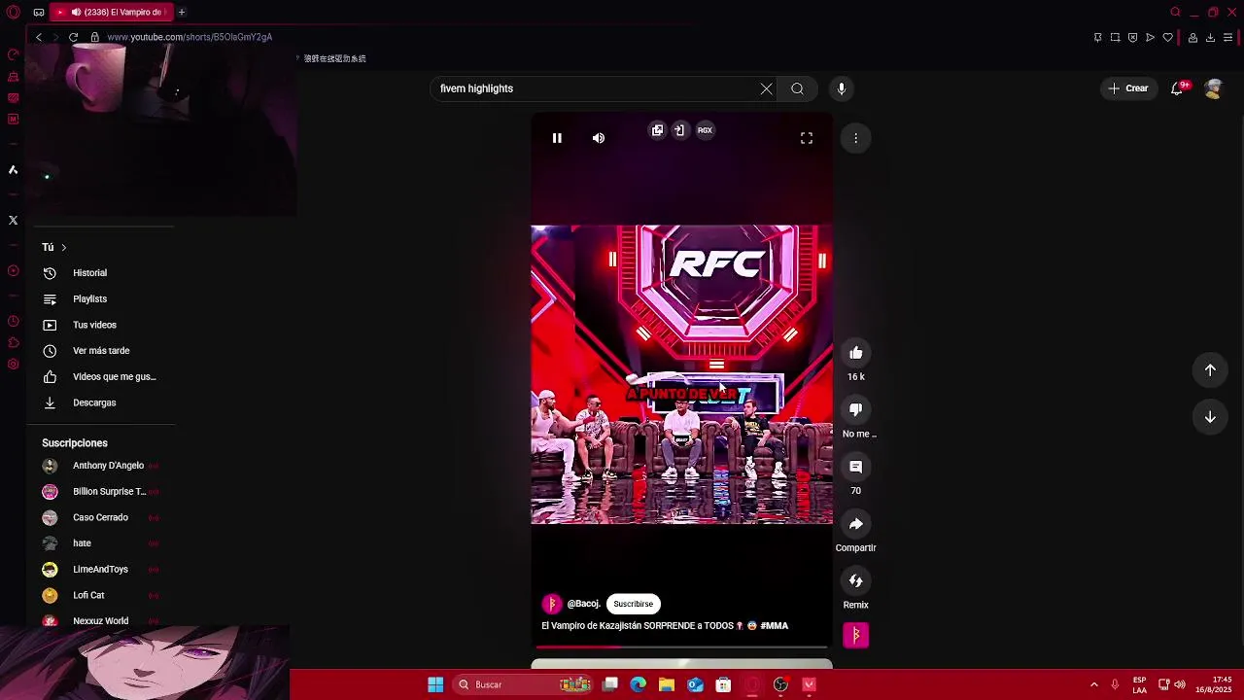Open the Windows Start menu
Image resolution: width=1244 pixels, height=700 pixels.
[x=435, y=684]
